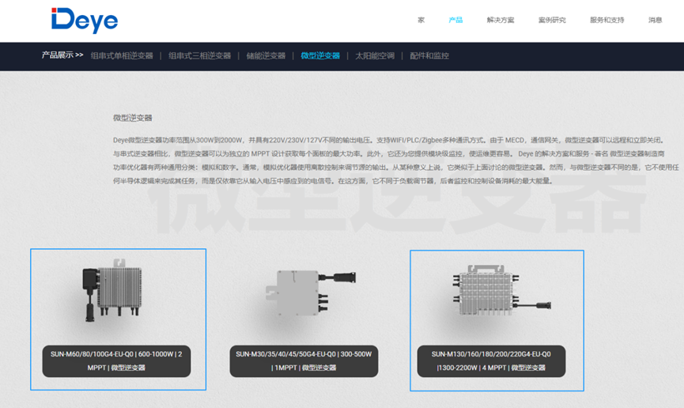
Task: Click the line beginning 与串式逆变器相比
Action: click(389, 153)
